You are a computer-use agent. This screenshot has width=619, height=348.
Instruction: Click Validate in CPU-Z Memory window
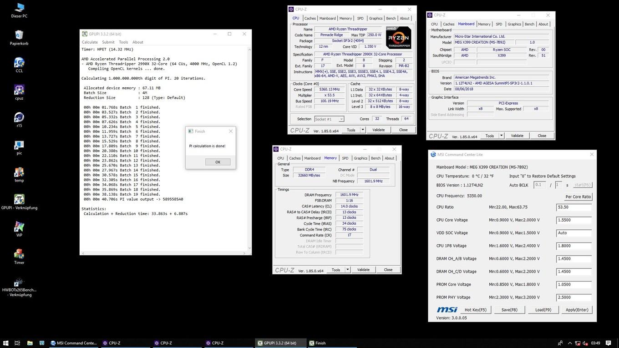tap(364, 270)
